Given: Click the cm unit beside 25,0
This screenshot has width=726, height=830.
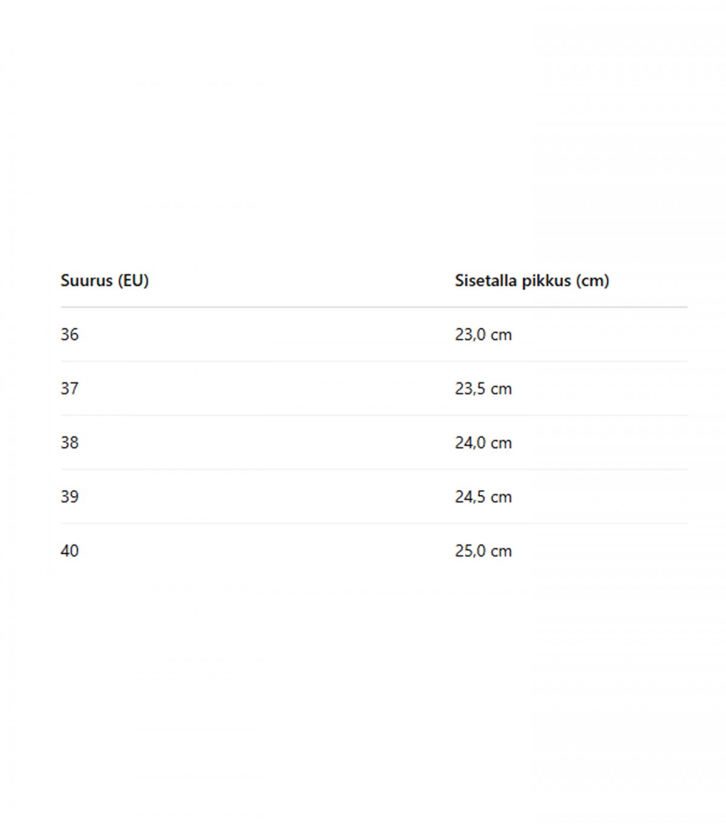Looking at the screenshot, I should (x=501, y=552).
